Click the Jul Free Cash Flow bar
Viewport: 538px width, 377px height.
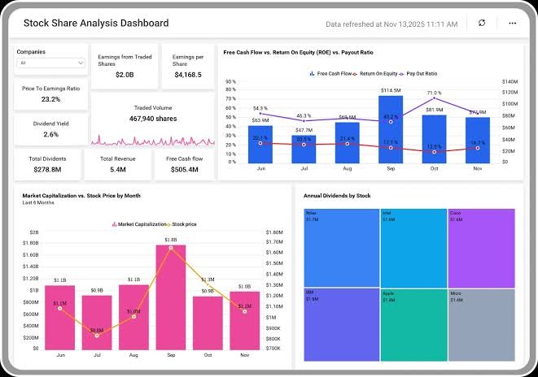(304, 149)
